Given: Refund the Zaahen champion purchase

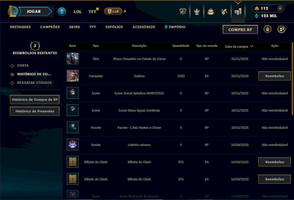Looking at the screenshot, I should click(275, 76).
